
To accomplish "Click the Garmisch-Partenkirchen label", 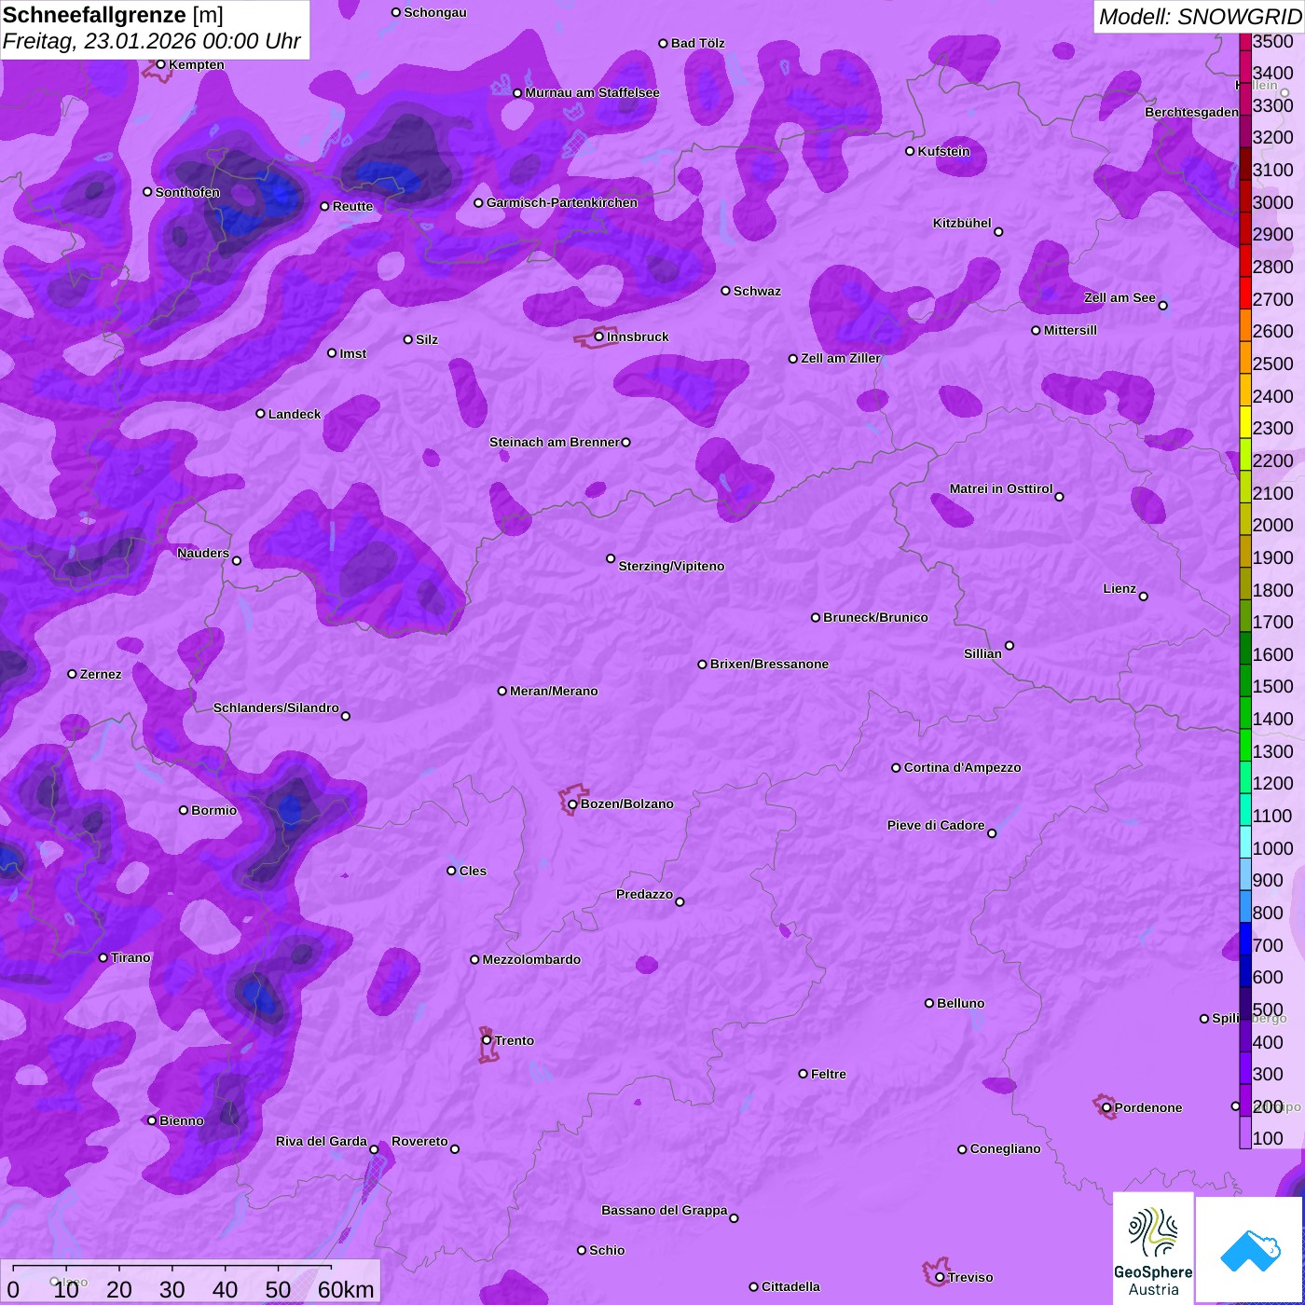I will tap(562, 202).
